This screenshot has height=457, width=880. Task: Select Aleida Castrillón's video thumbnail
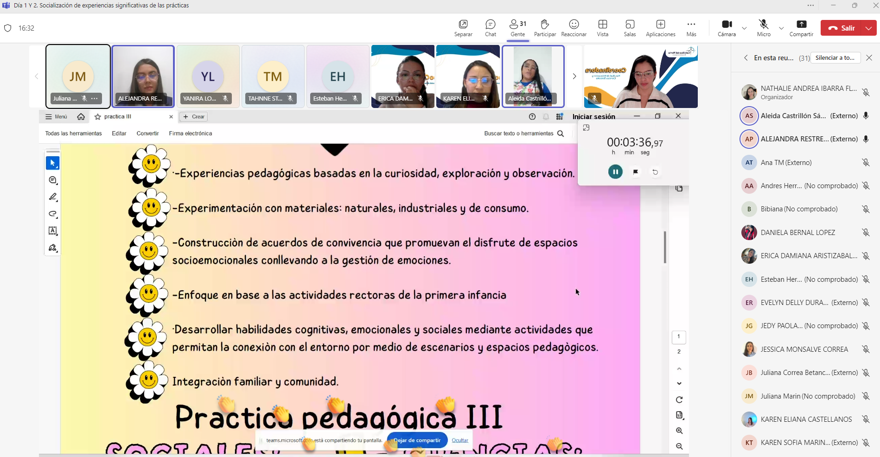[533, 76]
